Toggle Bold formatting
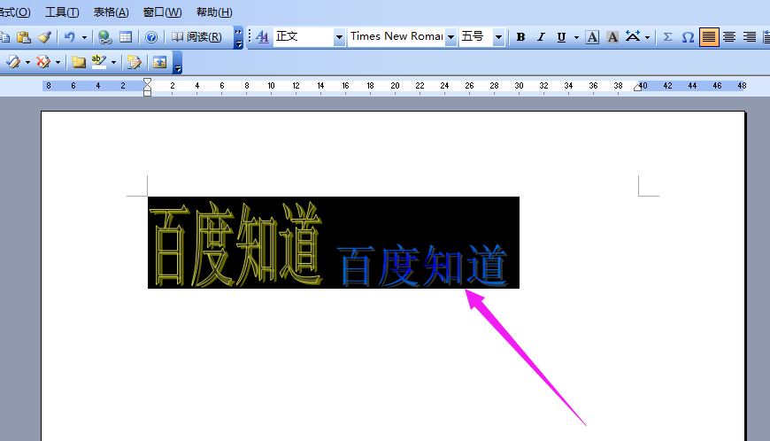 (x=521, y=37)
